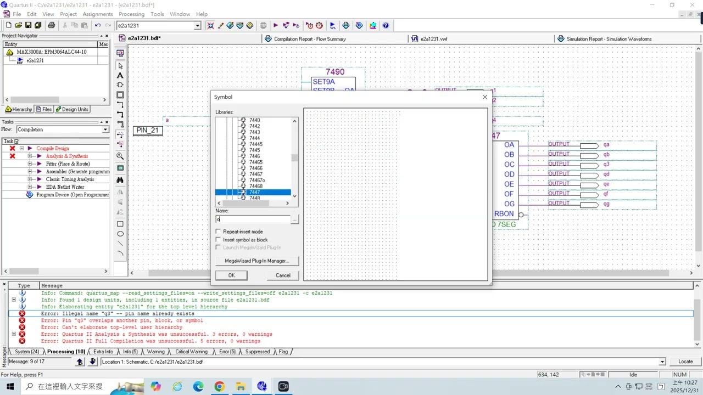Screen dimensions: 703x395
Task: Select error message Illegal name "q3"
Action: [351, 314]
